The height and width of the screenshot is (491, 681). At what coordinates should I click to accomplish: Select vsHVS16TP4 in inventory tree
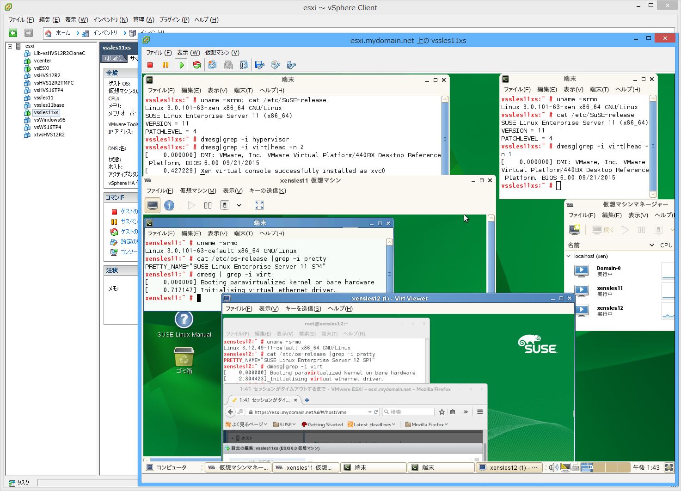pyautogui.click(x=48, y=90)
